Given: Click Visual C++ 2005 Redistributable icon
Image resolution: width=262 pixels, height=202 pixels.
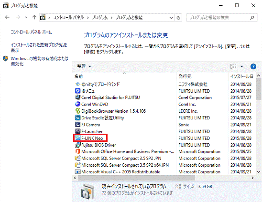Looking at the screenshot, I should pyautogui.click(x=77, y=171).
